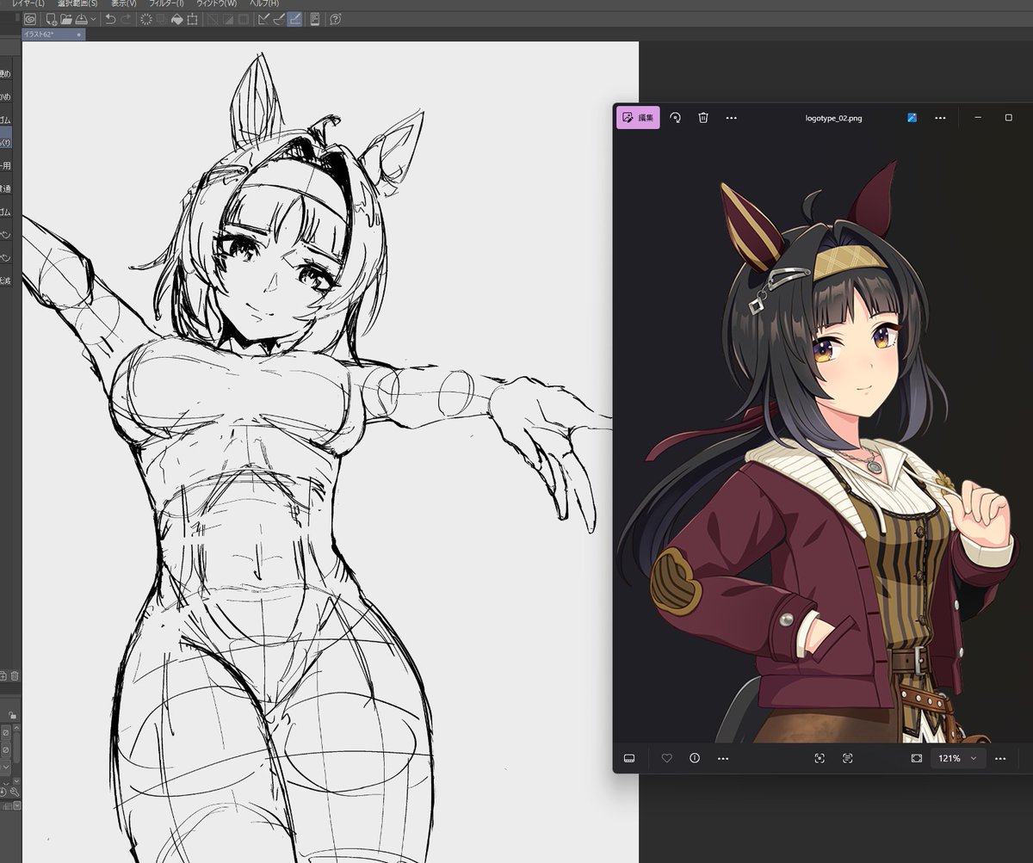Viewport: 1033px width, 863px height.
Task: Toggle the lock icon in the left panel
Action: [12, 715]
